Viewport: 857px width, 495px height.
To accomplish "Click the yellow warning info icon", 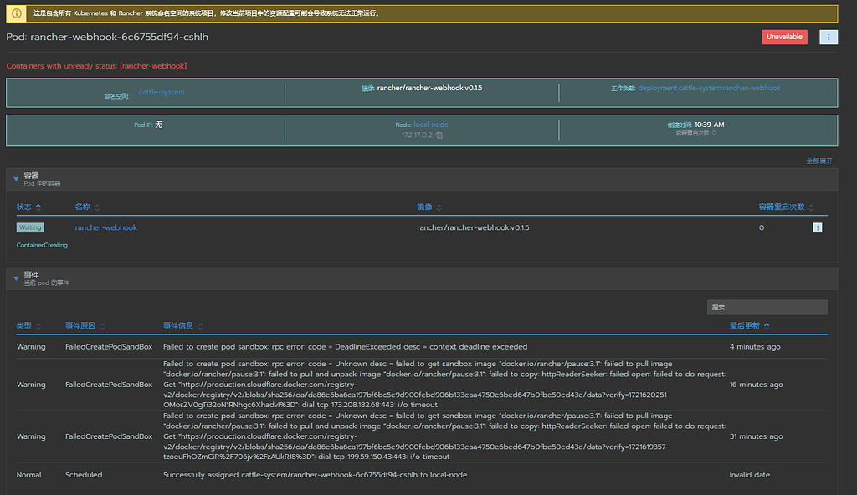I will 17,14.
